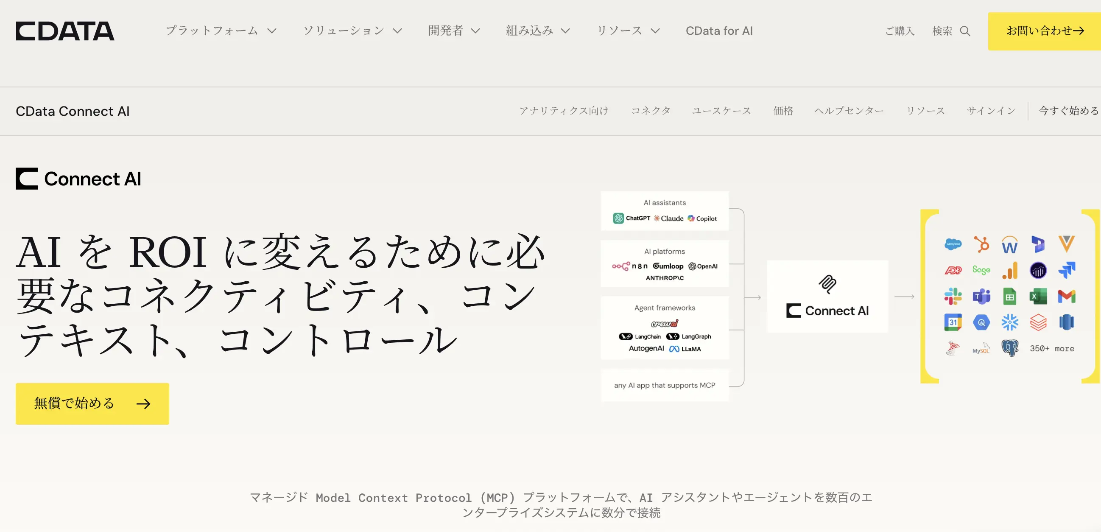Click the n8n logo in AI platforms
Viewport: 1101px width, 532px height.
(x=629, y=266)
